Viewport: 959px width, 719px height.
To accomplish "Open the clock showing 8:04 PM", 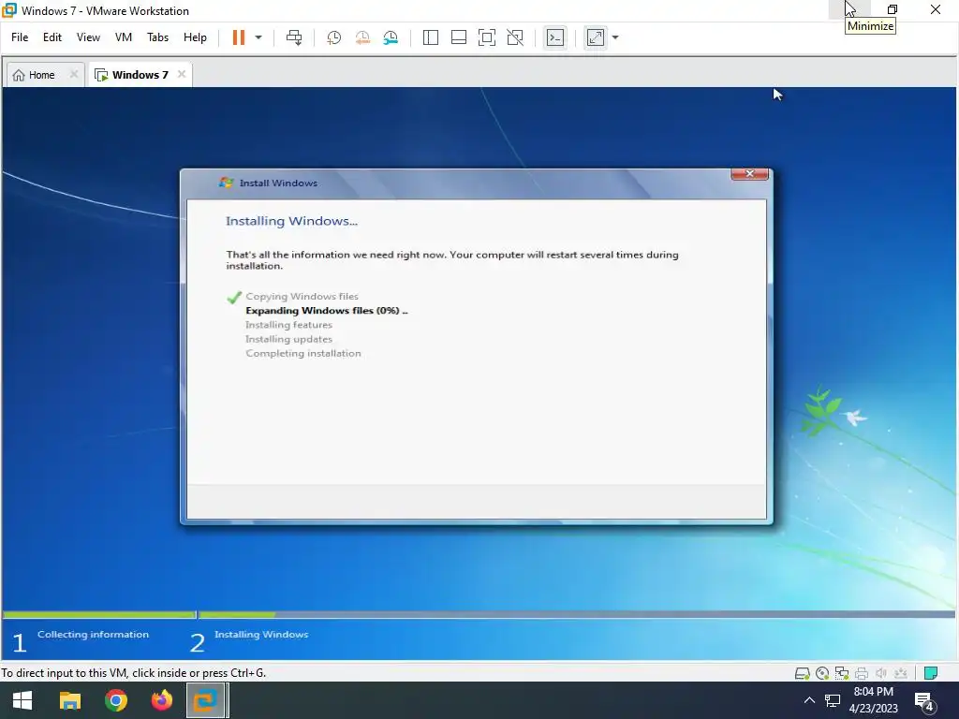I will 874,700.
